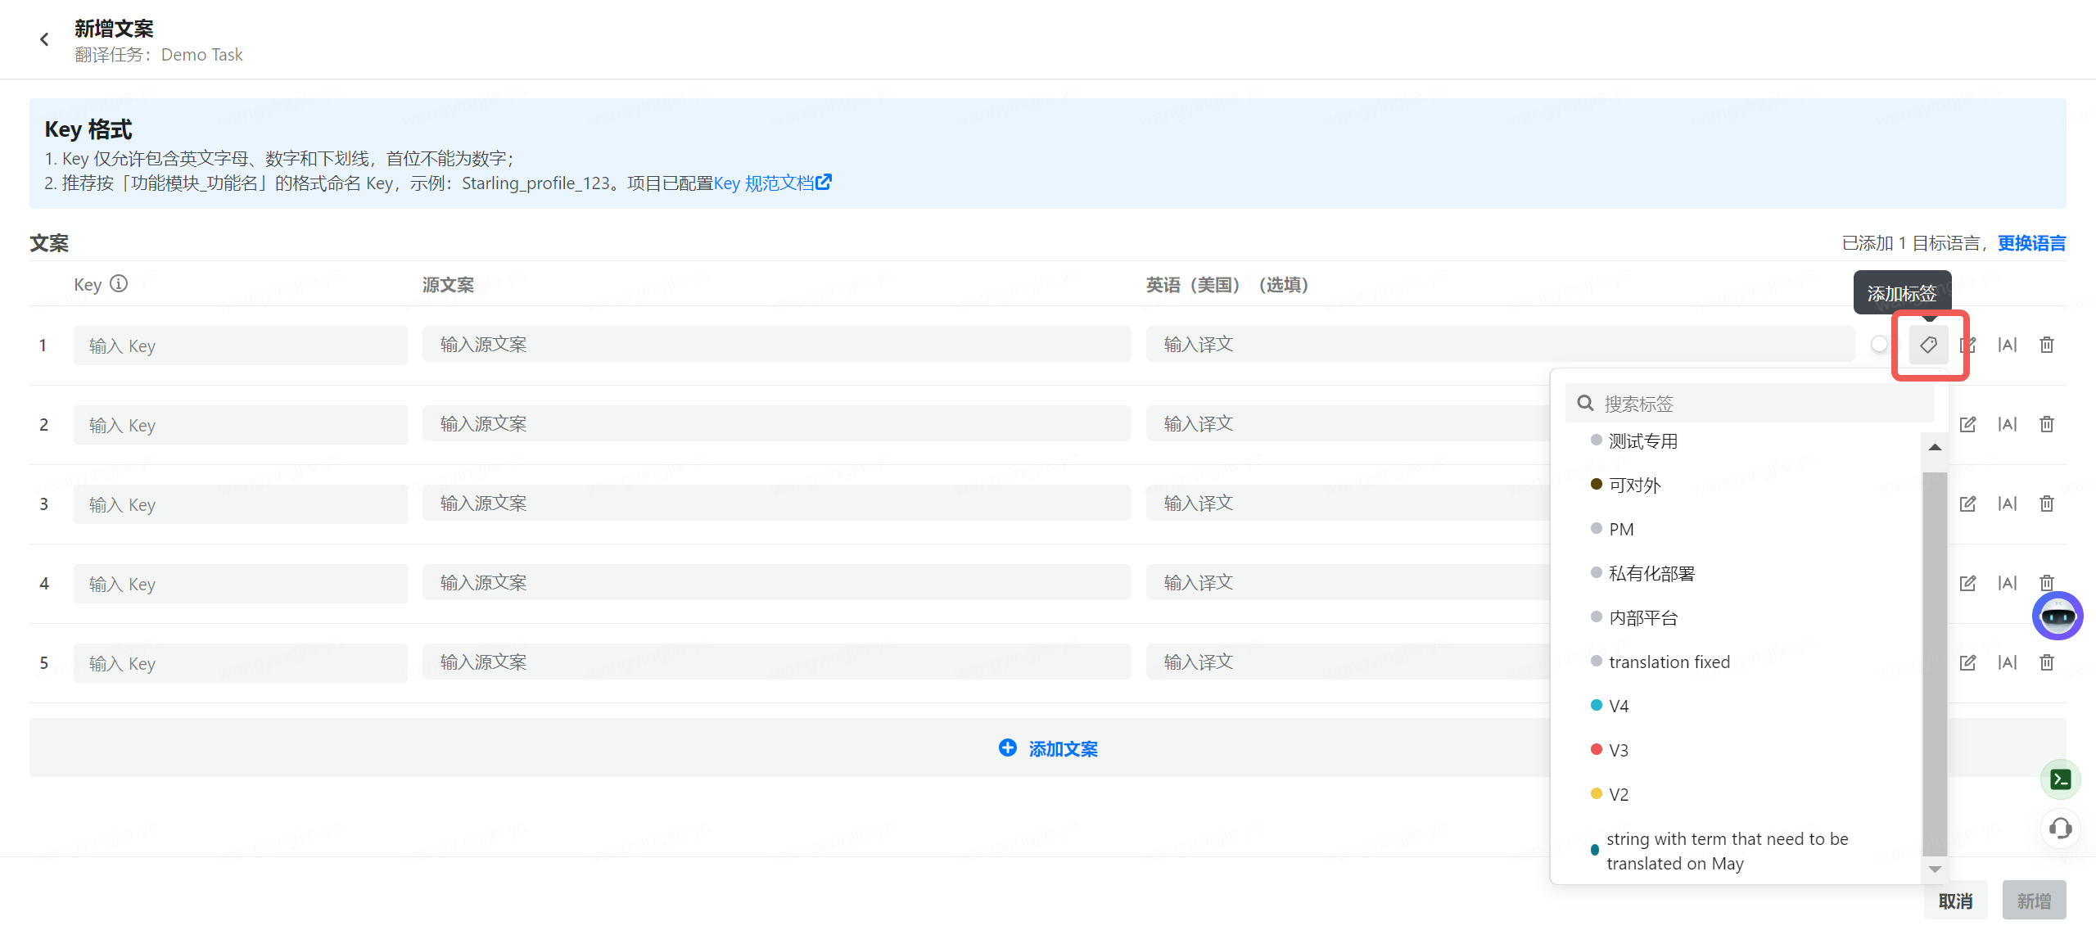Select the translation fixed tag option
This screenshot has width=2096, height=935.
click(x=1669, y=662)
